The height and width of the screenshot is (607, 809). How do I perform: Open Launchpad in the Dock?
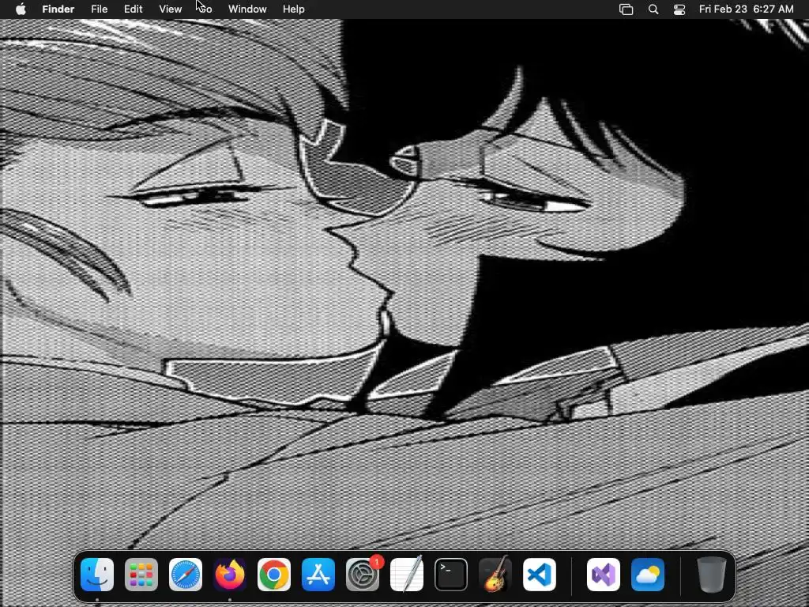[x=141, y=575]
